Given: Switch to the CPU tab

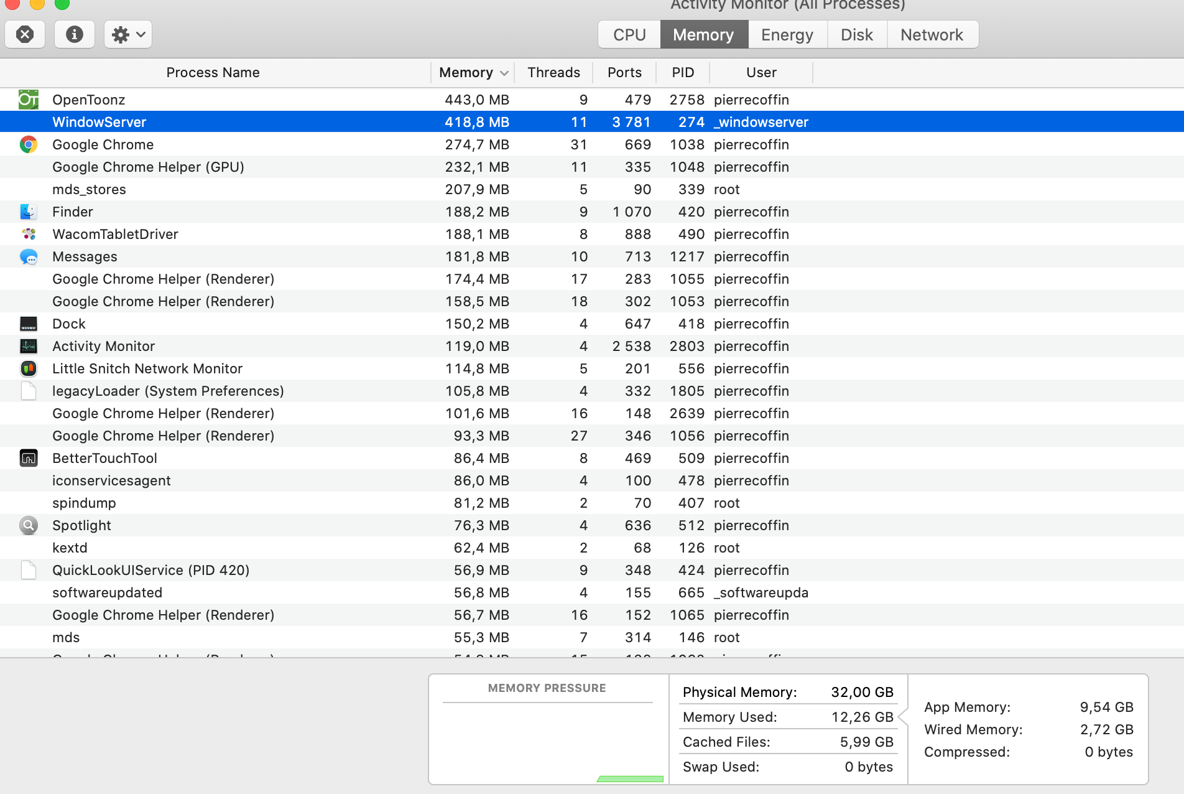Looking at the screenshot, I should (629, 34).
